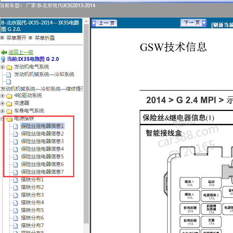Click the 模块 3 10A fuse box
Viewport: 233px width, 233px height.
pos(190,183)
